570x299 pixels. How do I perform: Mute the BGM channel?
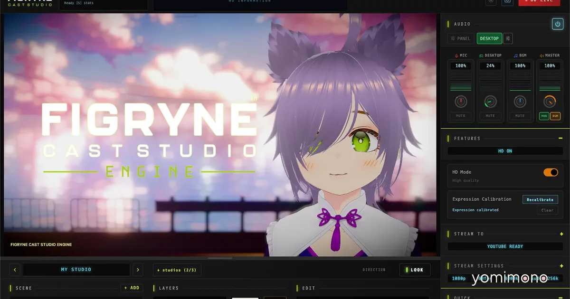[x=520, y=116]
